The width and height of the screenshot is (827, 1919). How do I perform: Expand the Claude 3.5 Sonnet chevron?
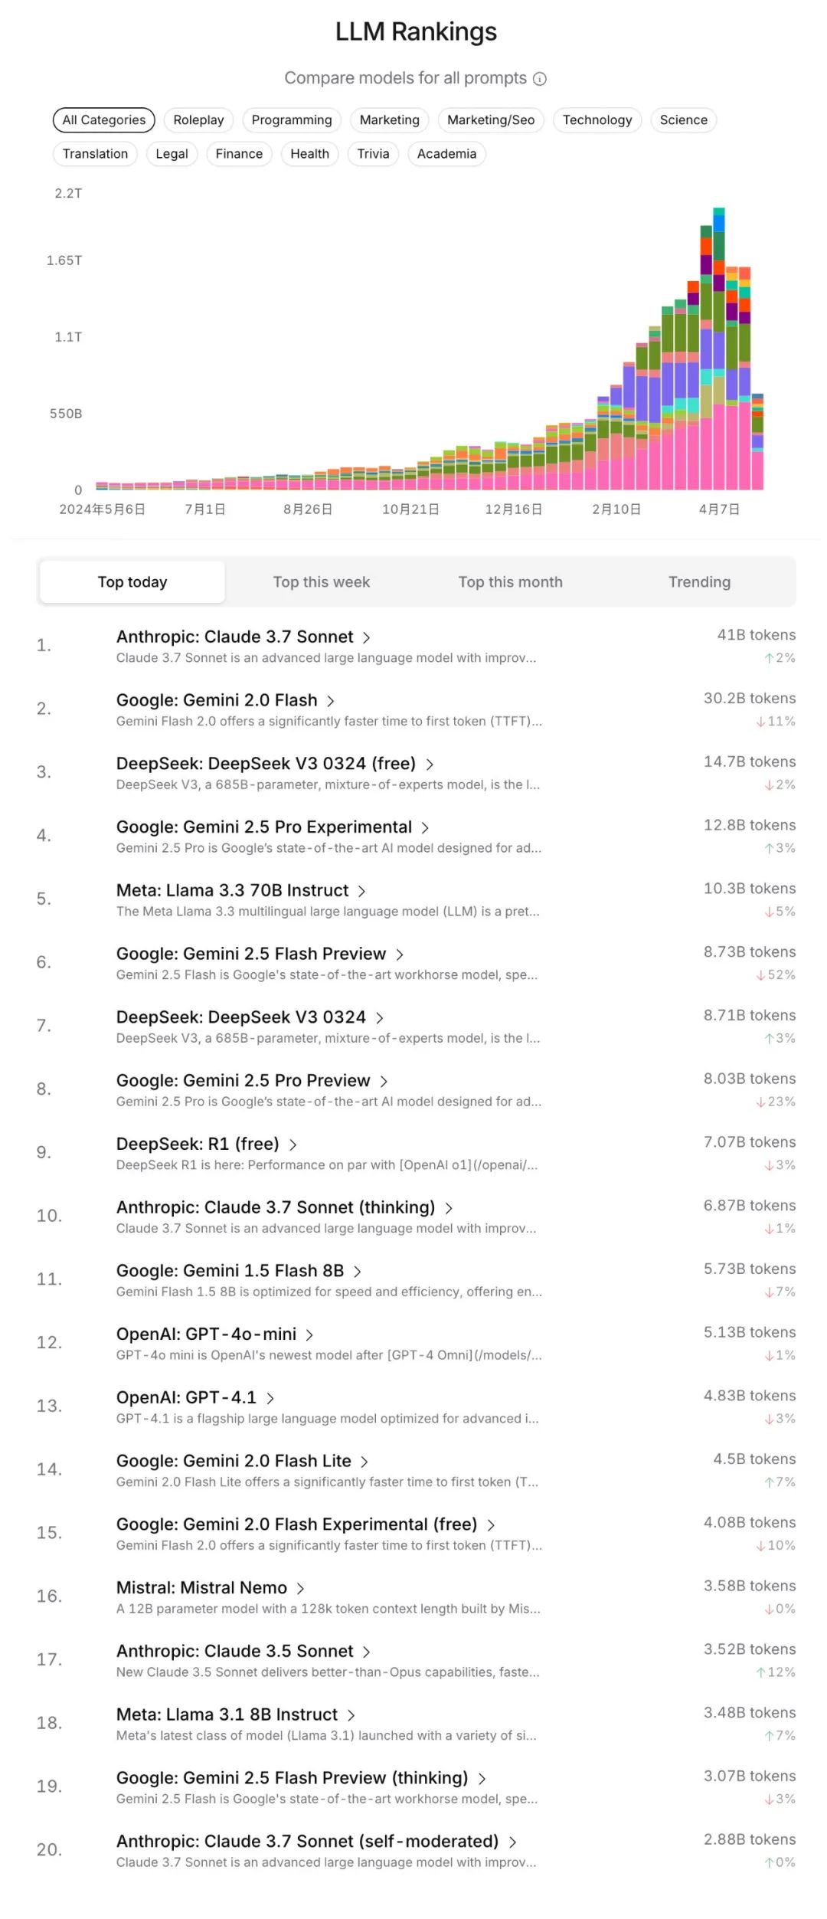[x=366, y=1652]
